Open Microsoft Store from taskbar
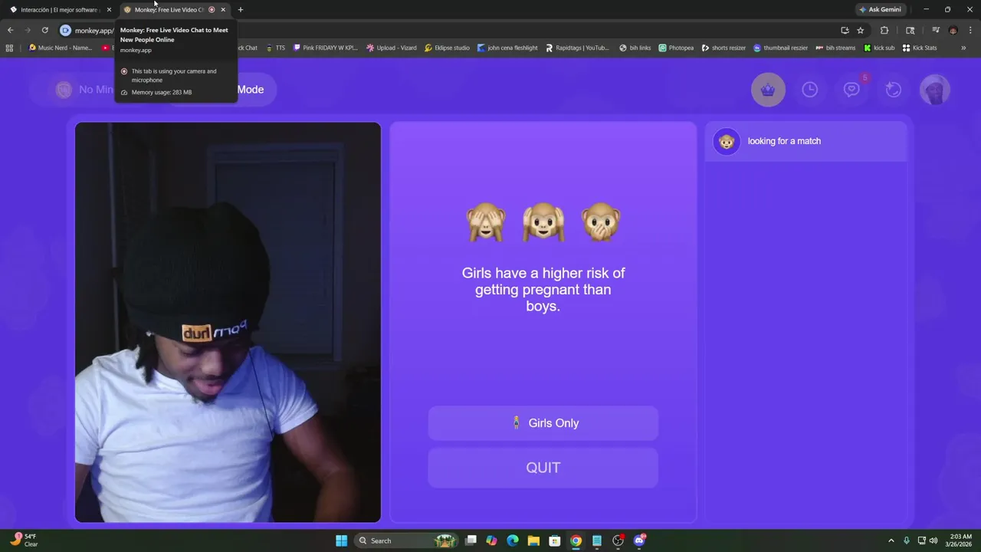Screen dimensions: 981x552 click(x=555, y=540)
